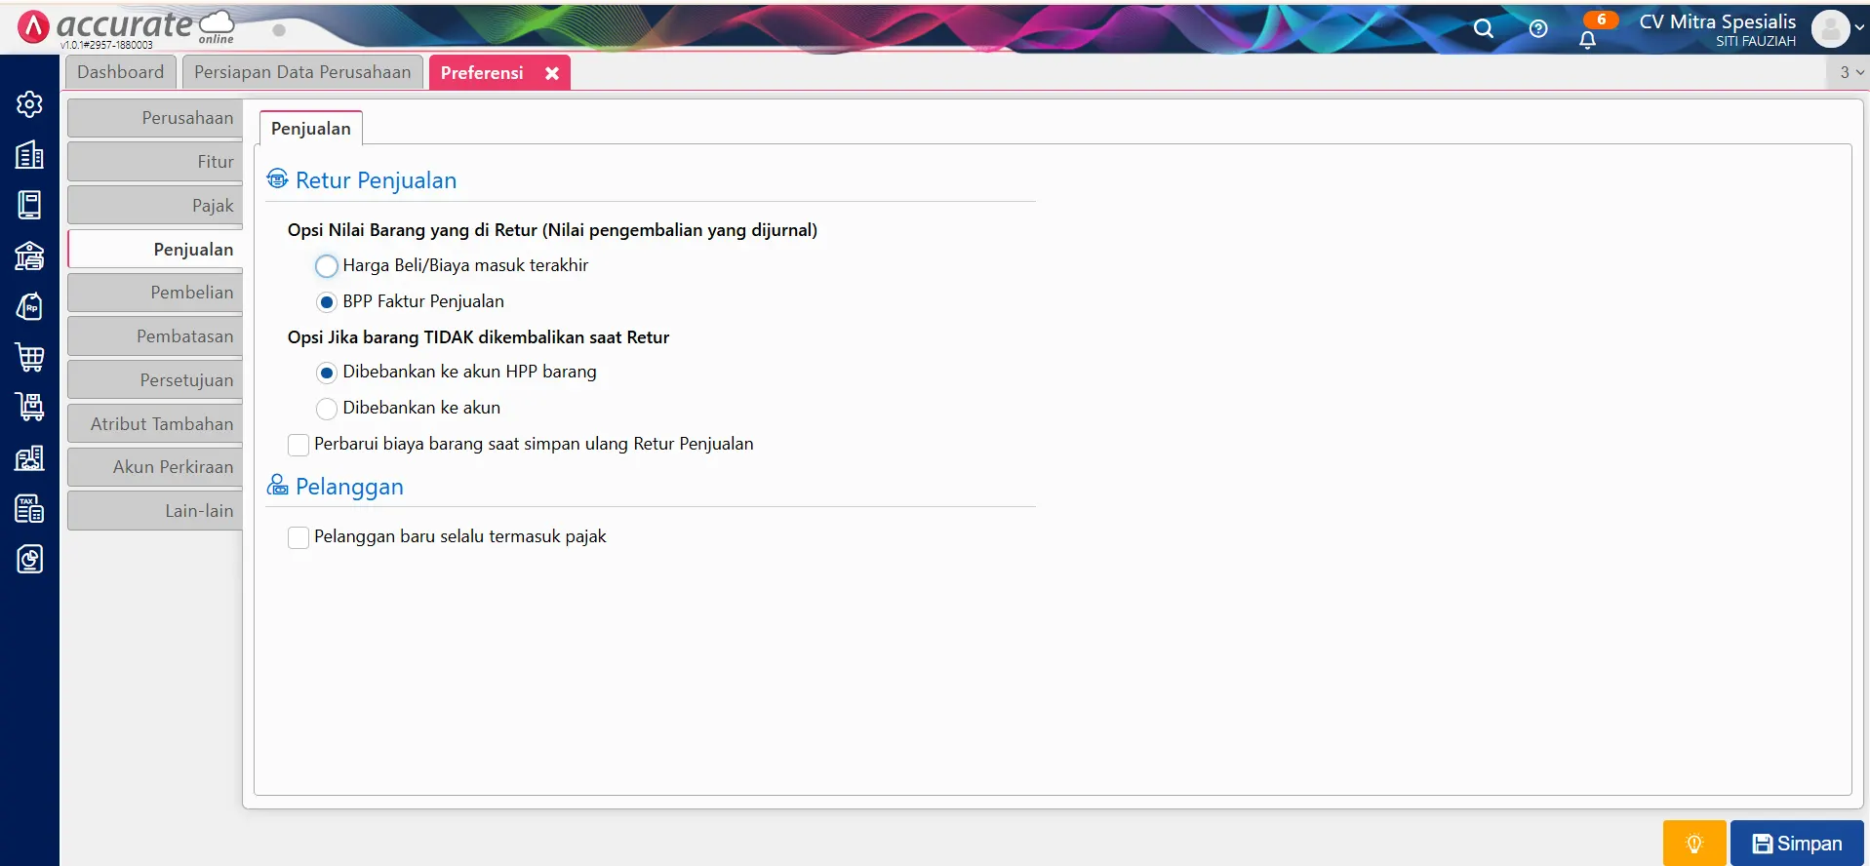Open the settings gear in the sidebar
Viewport: 1870px width, 866px height.
tap(29, 104)
